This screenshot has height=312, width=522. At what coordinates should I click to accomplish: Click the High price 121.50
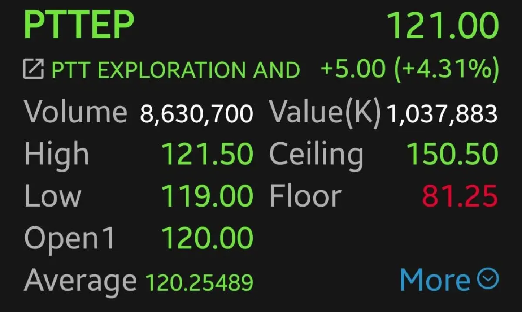(207, 153)
